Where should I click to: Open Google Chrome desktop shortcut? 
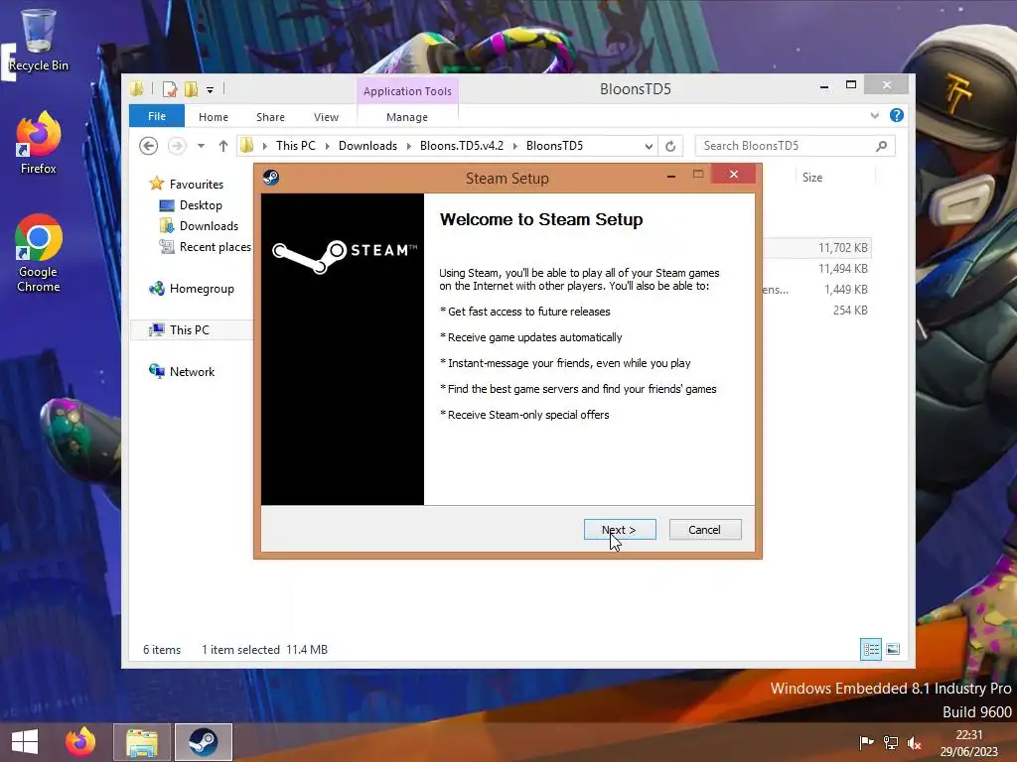(x=39, y=253)
